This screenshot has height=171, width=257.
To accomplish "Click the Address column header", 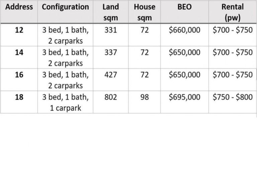I will pyautogui.click(x=19, y=7).
